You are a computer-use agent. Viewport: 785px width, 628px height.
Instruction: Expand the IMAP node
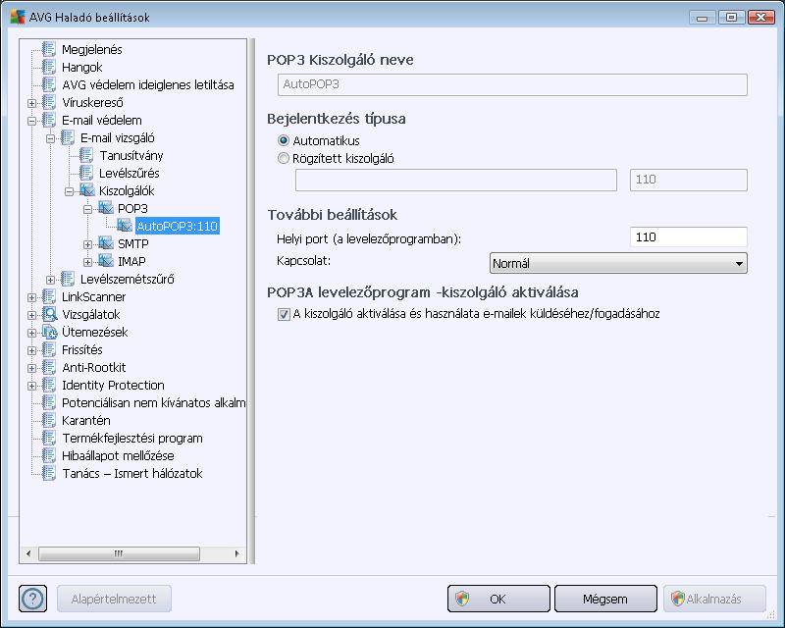(87, 262)
